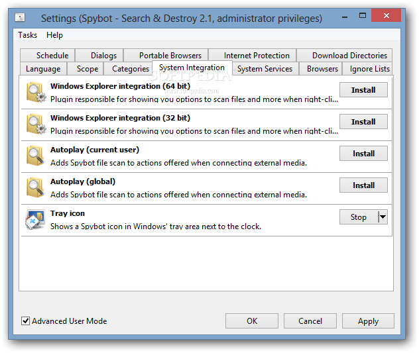Switch to the Language tab

(43, 69)
